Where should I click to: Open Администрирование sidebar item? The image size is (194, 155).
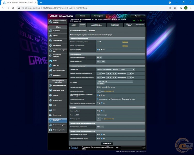pos(58,120)
